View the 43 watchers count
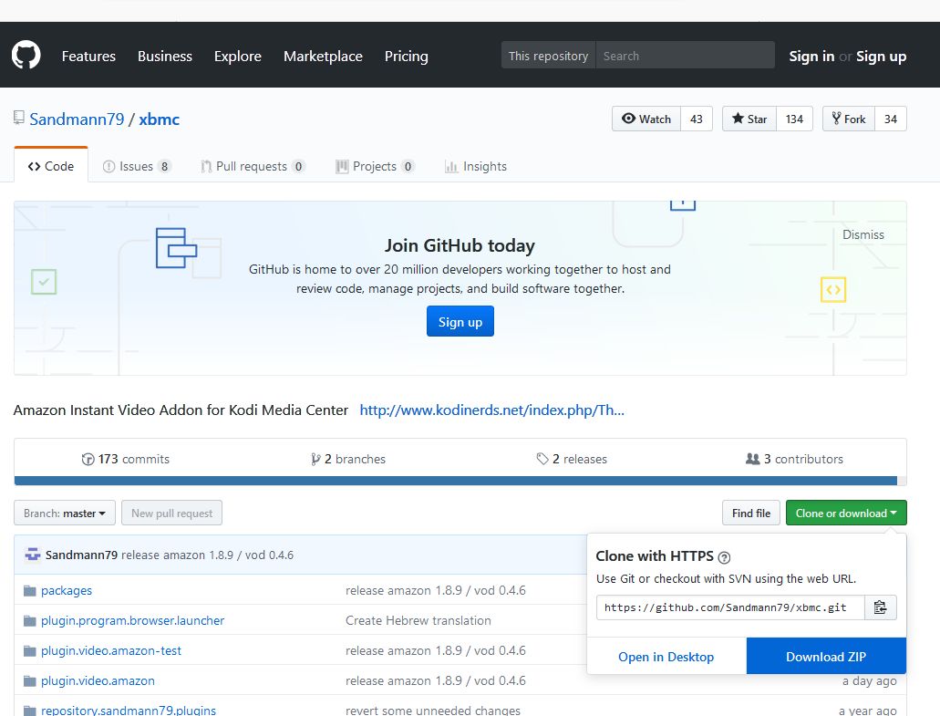The height and width of the screenshot is (716, 940). [x=696, y=119]
